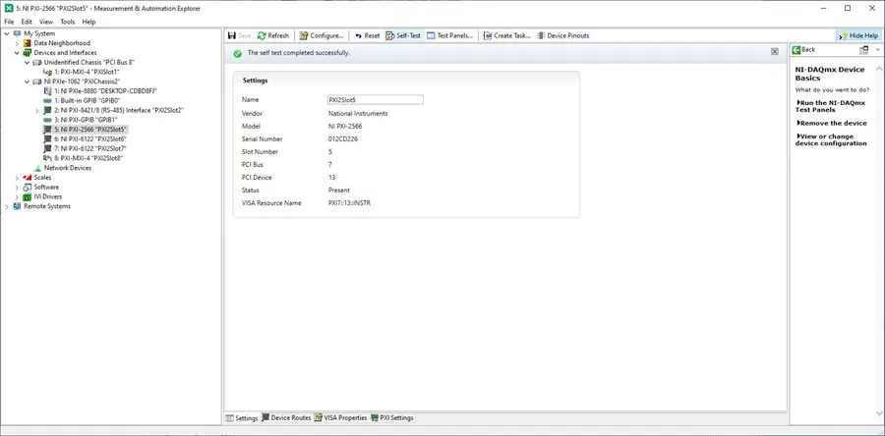Click the Create Task toolbar icon
885x436 pixels.
click(x=506, y=35)
